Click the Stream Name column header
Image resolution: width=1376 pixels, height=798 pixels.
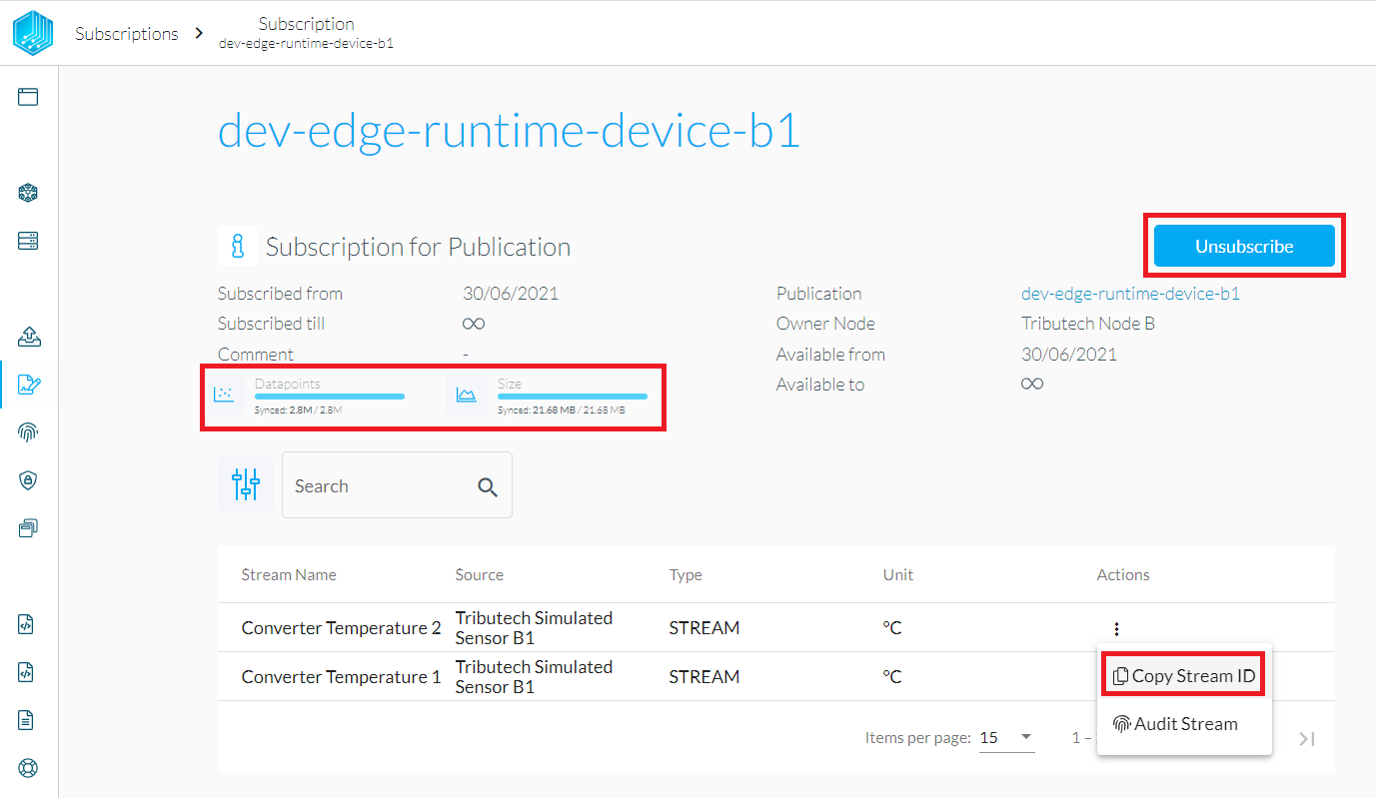pyautogui.click(x=289, y=574)
